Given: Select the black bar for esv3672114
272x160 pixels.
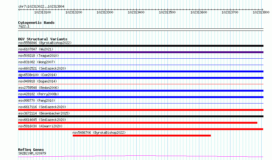Looking at the screenshot, I should tap(141, 116).
